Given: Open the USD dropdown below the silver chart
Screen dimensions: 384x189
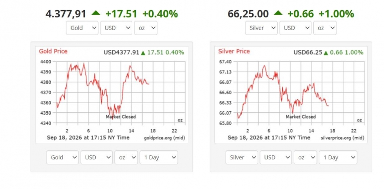Looking at the screenshot, I should click(276, 157).
